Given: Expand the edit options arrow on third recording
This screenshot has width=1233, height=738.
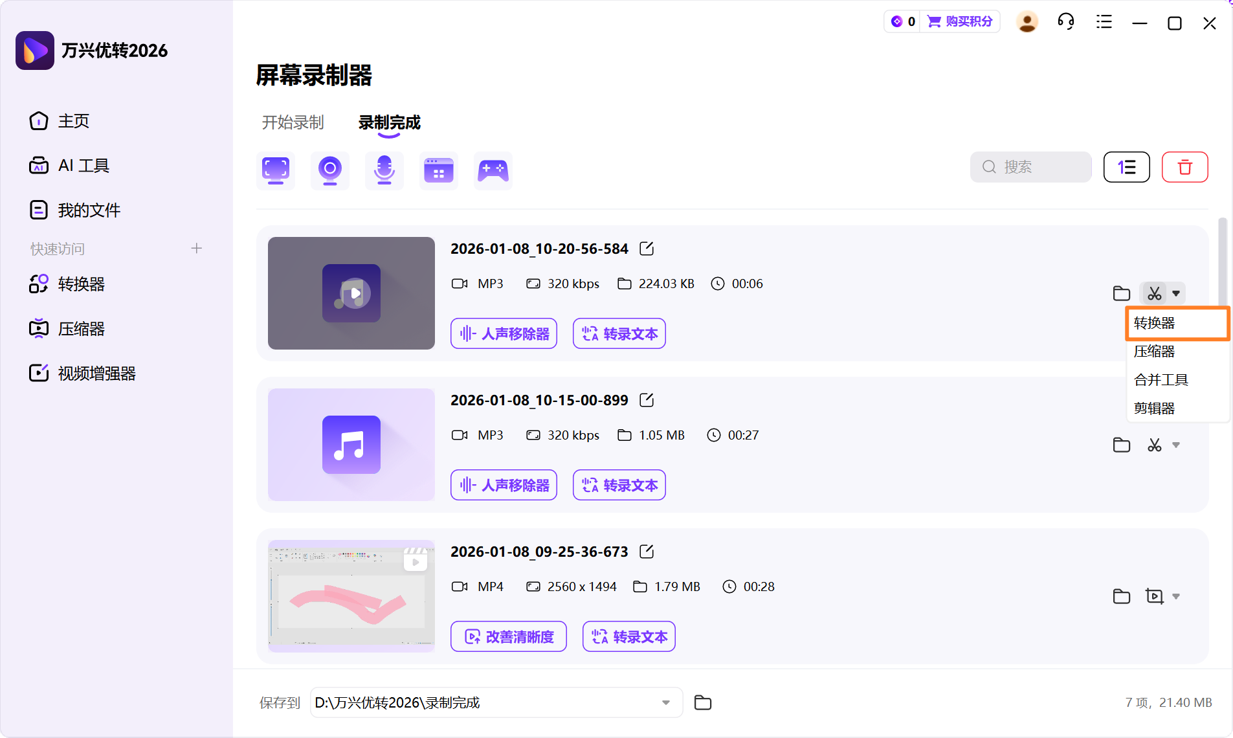Looking at the screenshot, I should pos(1176,596).
